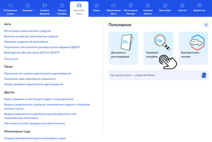Screen dimensions: 212x142
Task: Switch to the Ведомства tab label
Action: click(200, 10)
